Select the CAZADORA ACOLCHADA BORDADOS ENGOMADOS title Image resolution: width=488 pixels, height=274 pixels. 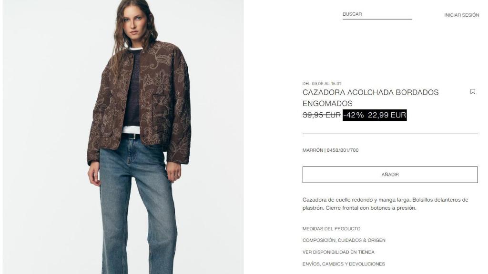click(370, 98)
